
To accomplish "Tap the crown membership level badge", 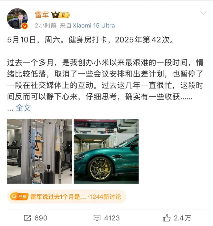I will click(x=61, y=15).
